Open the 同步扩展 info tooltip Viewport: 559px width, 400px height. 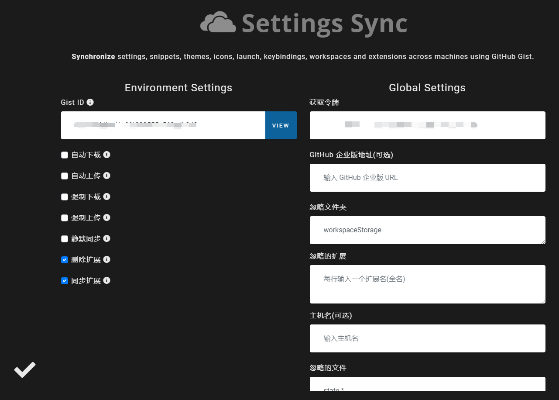106,280
